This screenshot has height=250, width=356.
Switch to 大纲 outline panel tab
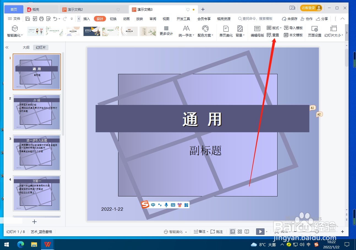[26, 48]
